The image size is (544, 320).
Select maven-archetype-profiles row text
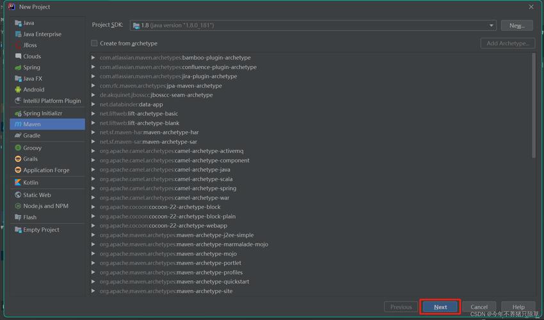pyautogui.click(x=171, y=272)
